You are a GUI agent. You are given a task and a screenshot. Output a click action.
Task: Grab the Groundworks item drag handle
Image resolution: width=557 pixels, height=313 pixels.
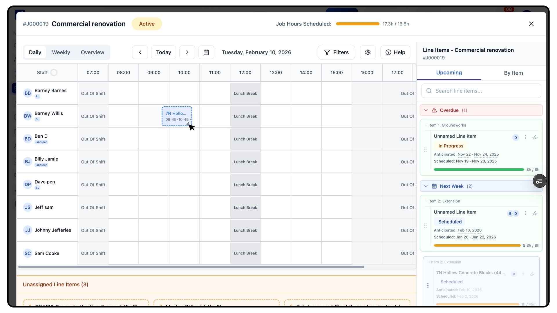[425, 150]
